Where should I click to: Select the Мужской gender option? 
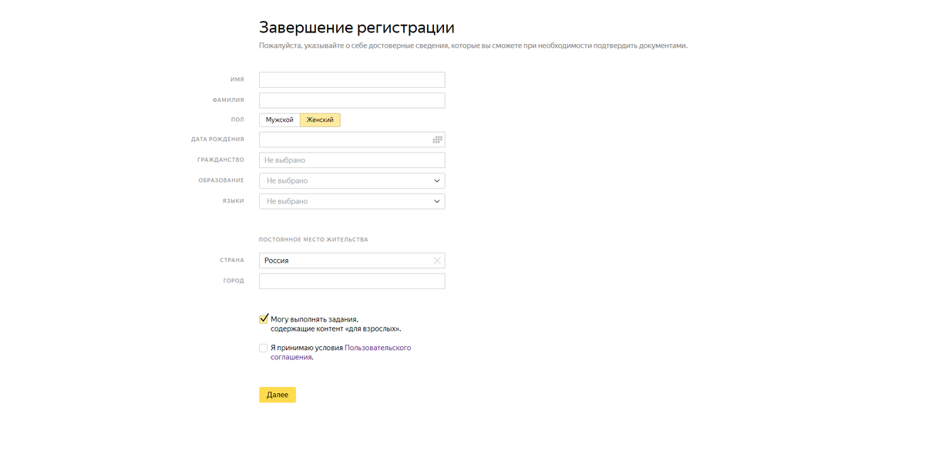pyautogui.click(x=278, y=120)
